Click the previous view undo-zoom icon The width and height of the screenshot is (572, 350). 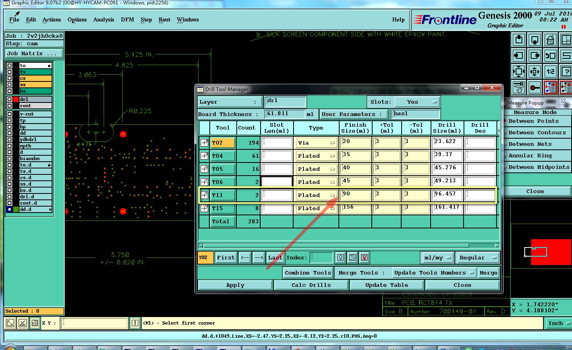(550, 56)
